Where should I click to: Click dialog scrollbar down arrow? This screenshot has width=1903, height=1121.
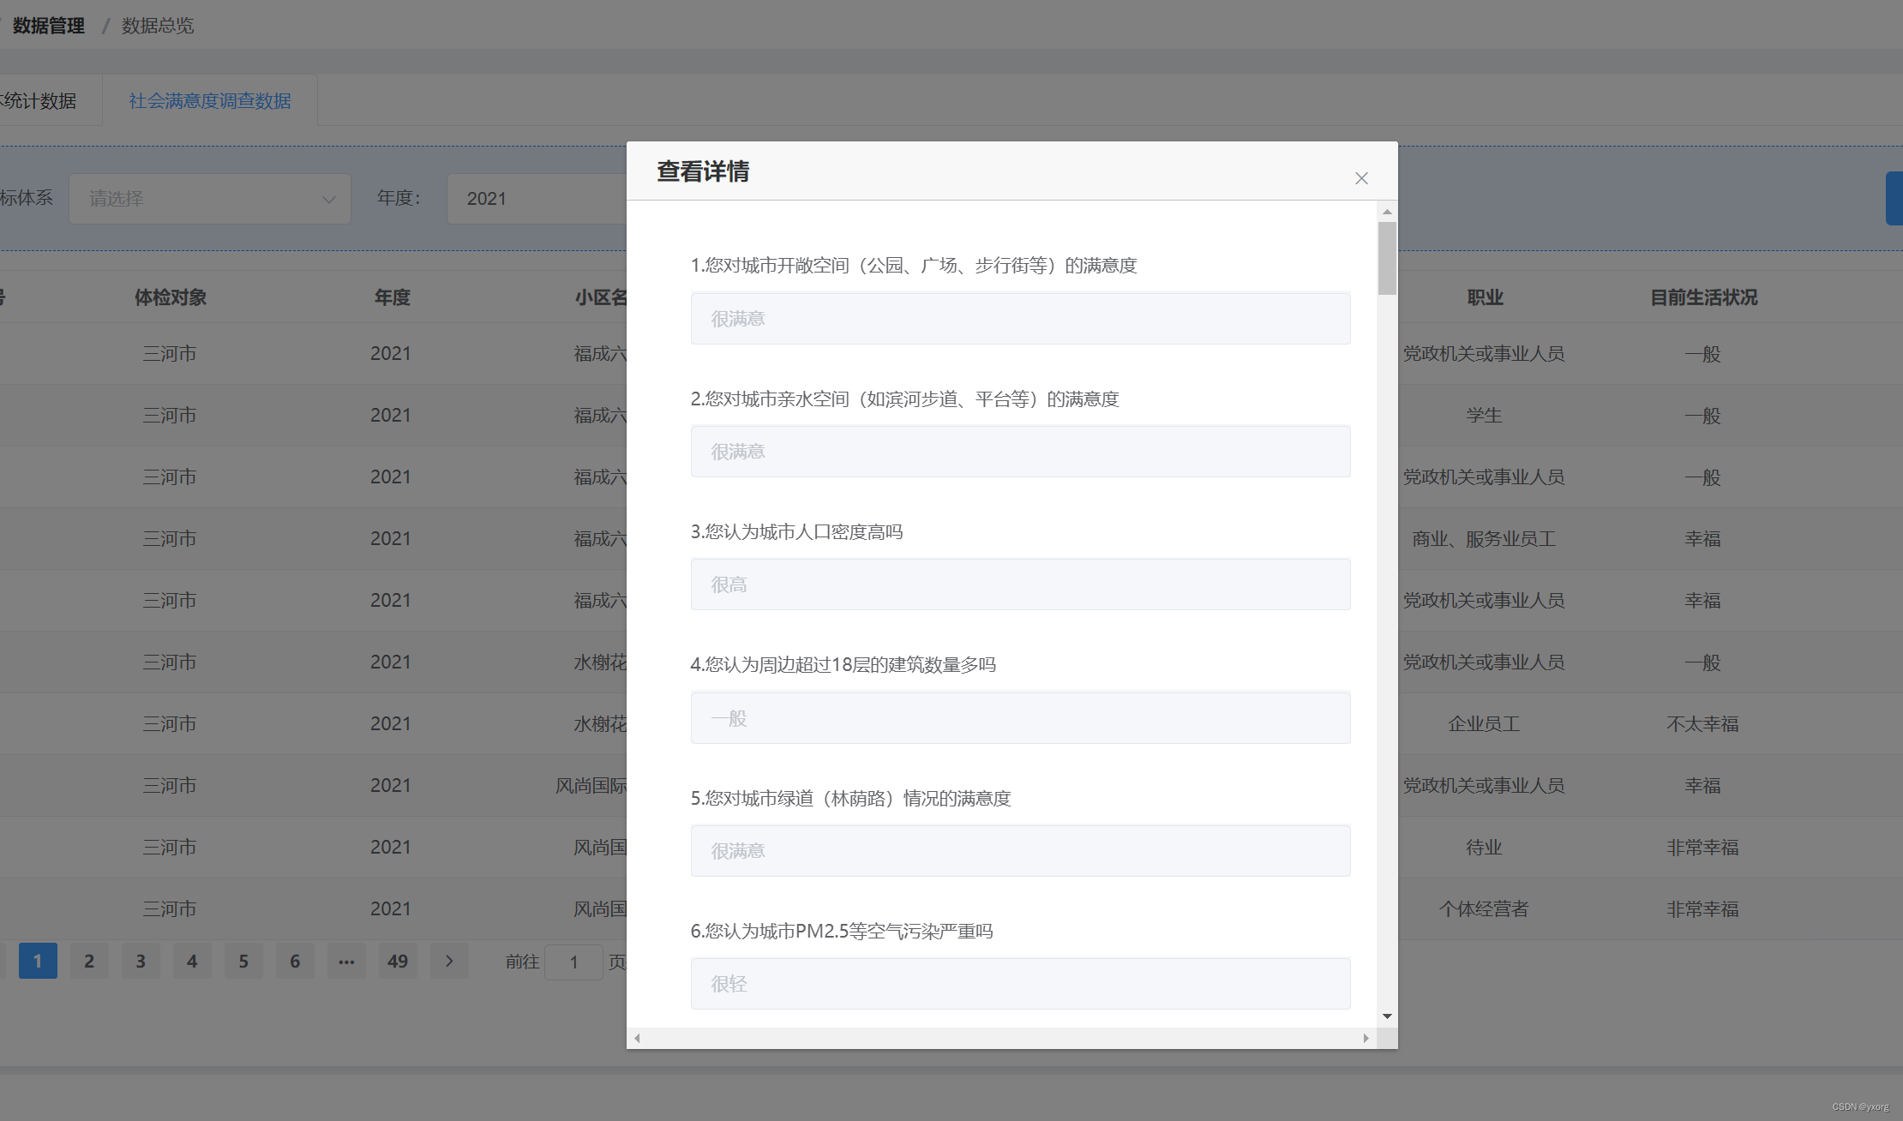point(1387,1016)
